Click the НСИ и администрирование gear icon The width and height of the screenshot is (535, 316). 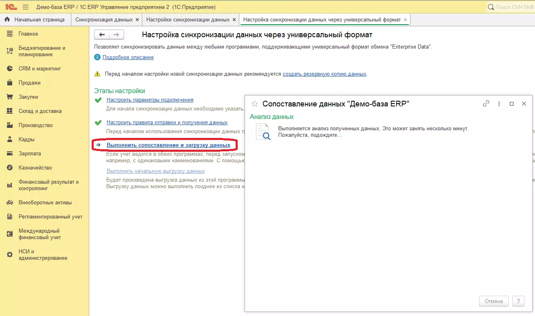pos(10,255)
